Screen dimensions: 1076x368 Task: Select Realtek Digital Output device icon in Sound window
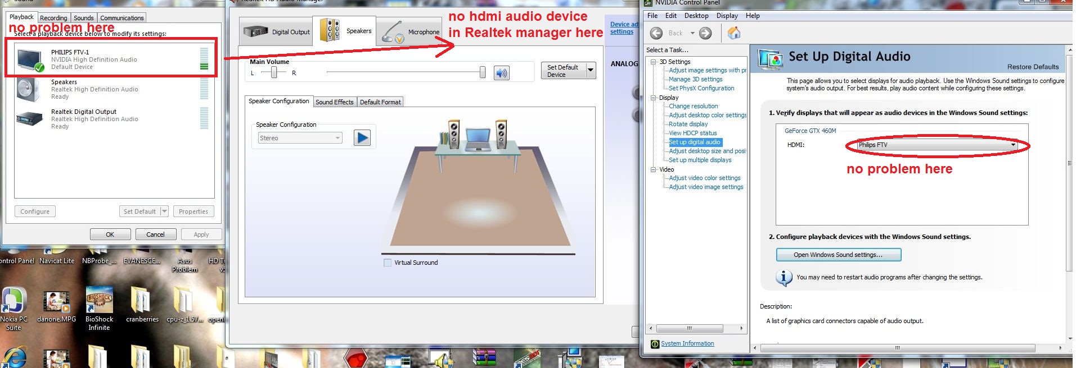pyautogui.click(x=30, y=119)
